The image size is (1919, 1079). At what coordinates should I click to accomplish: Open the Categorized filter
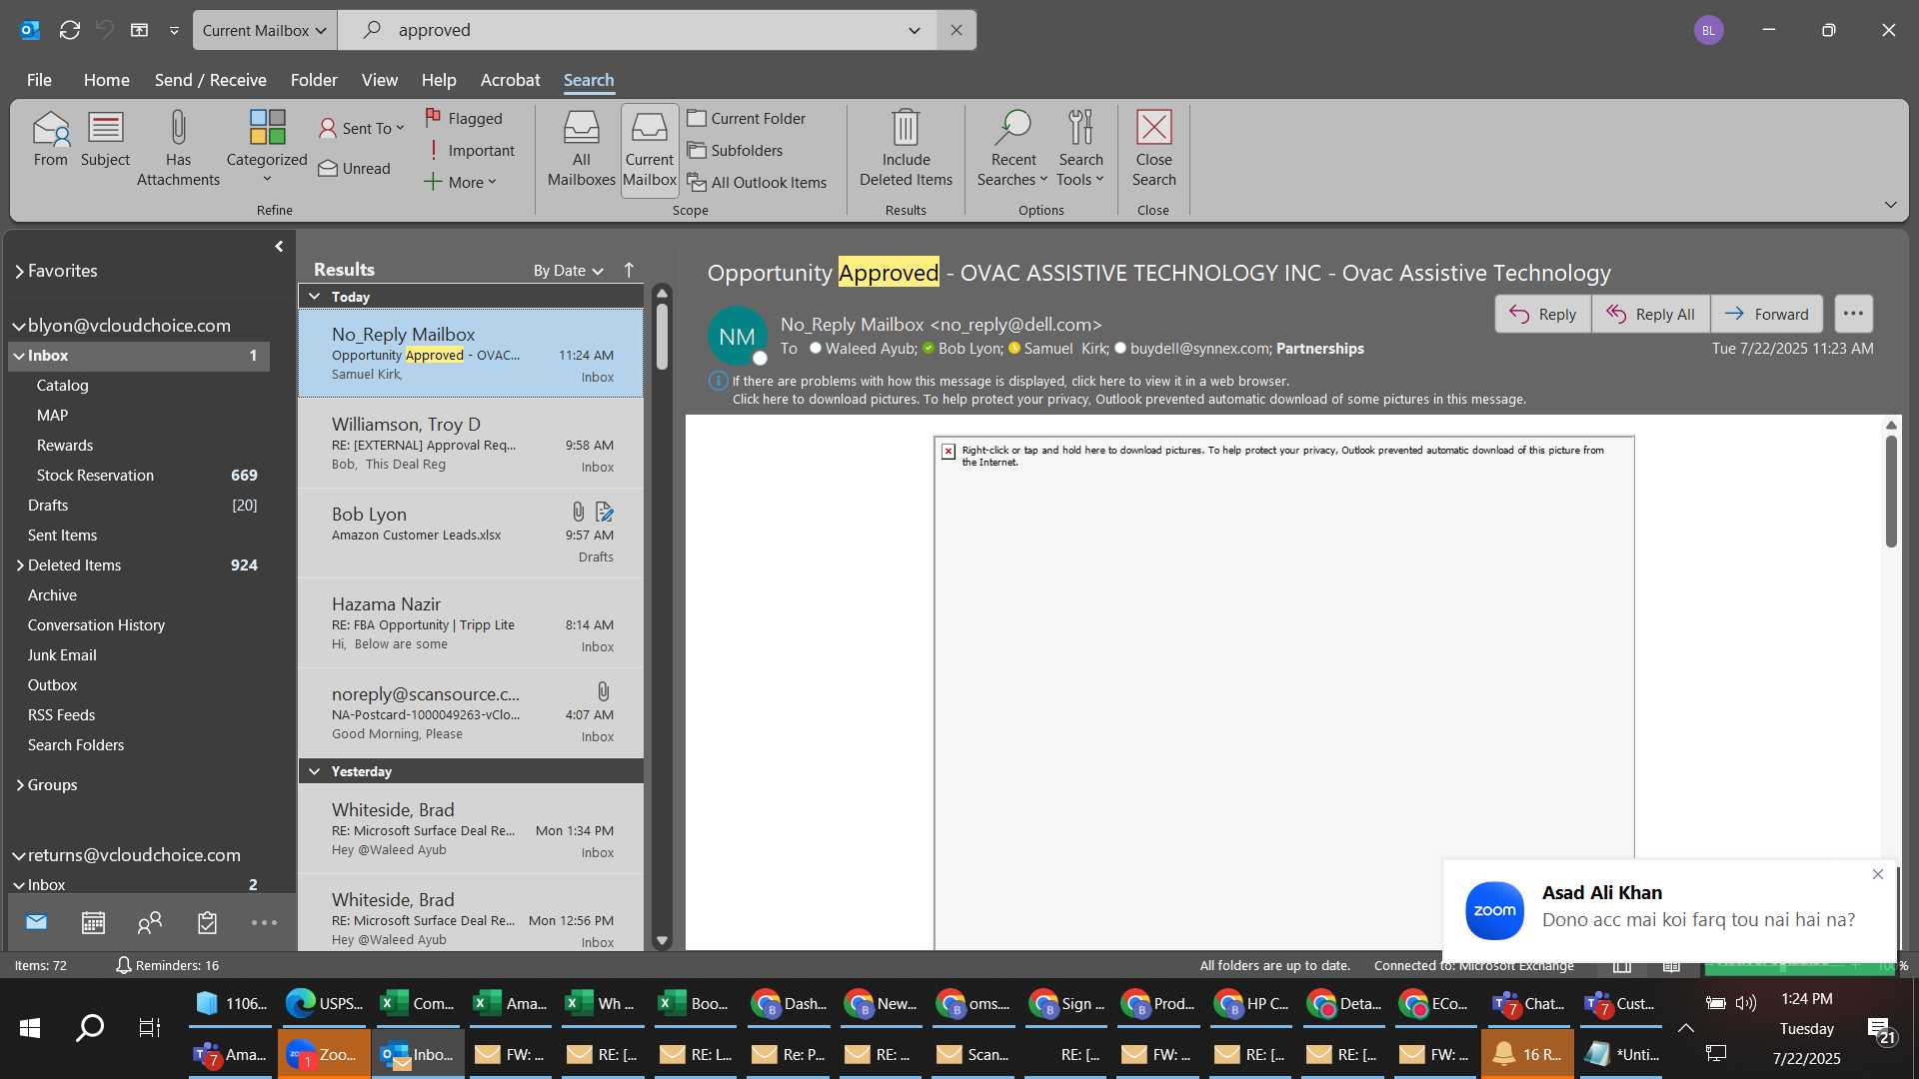(x=267, y=147)
